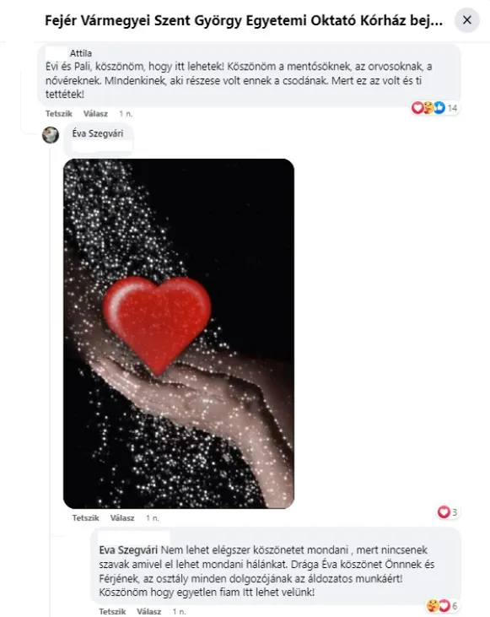Like Attila's comment with Tetszik

click(x=58, y=114)
